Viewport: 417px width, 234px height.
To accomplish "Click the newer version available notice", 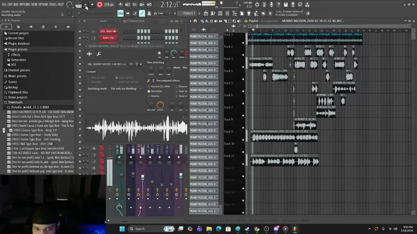I will [289, 13].
